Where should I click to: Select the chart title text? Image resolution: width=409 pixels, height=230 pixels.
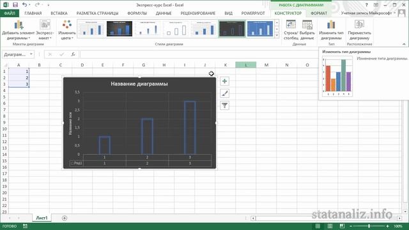139,84
